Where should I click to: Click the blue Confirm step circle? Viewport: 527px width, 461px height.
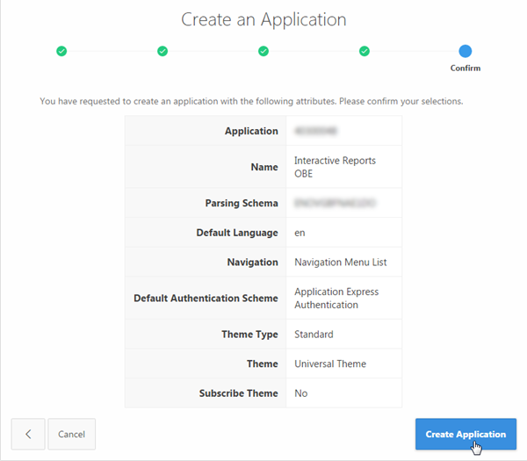pyautogui.click(x=465, y=51)
